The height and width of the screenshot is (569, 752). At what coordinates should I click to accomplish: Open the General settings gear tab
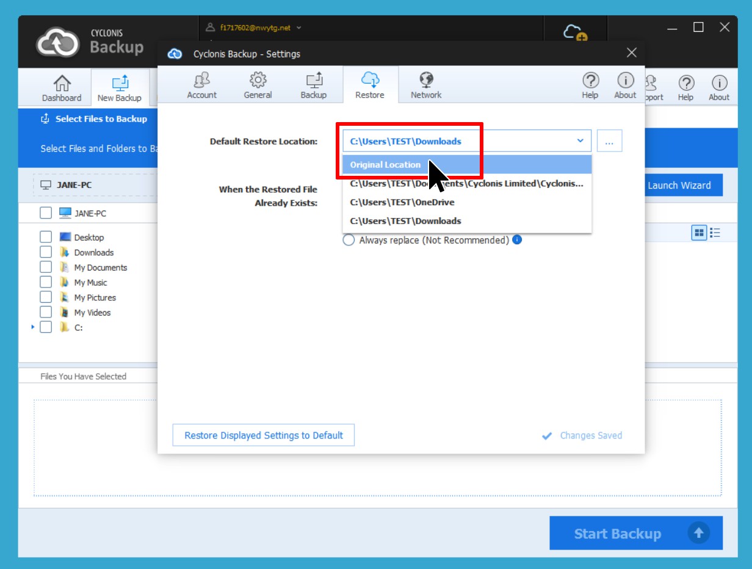(x=258, y=85)
